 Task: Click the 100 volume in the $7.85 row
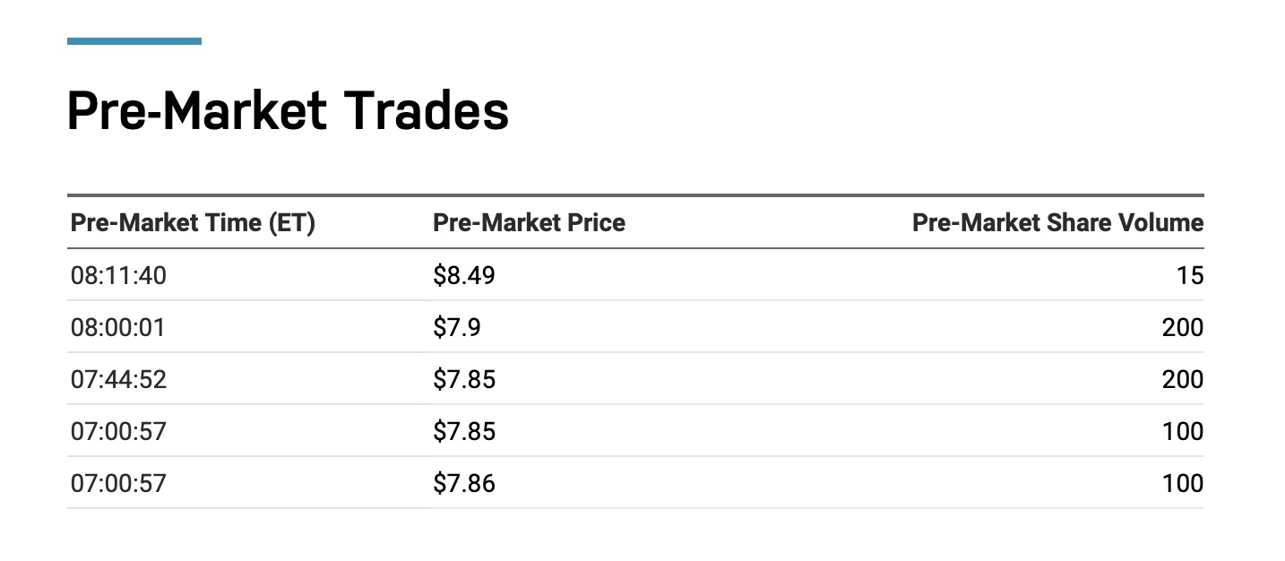click(x=1184, y=431)
